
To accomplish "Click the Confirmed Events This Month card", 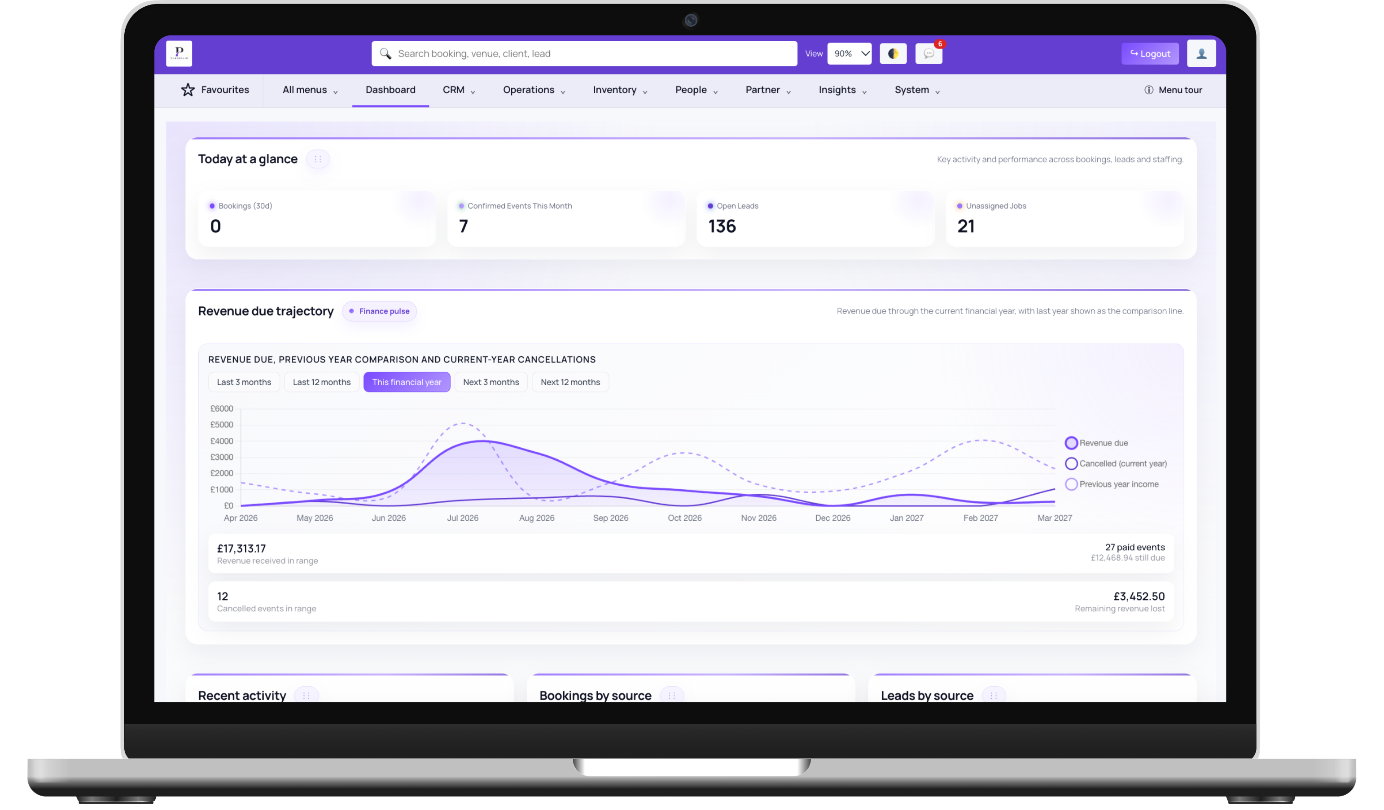I will pyautogui.click(x=566, y=218).
